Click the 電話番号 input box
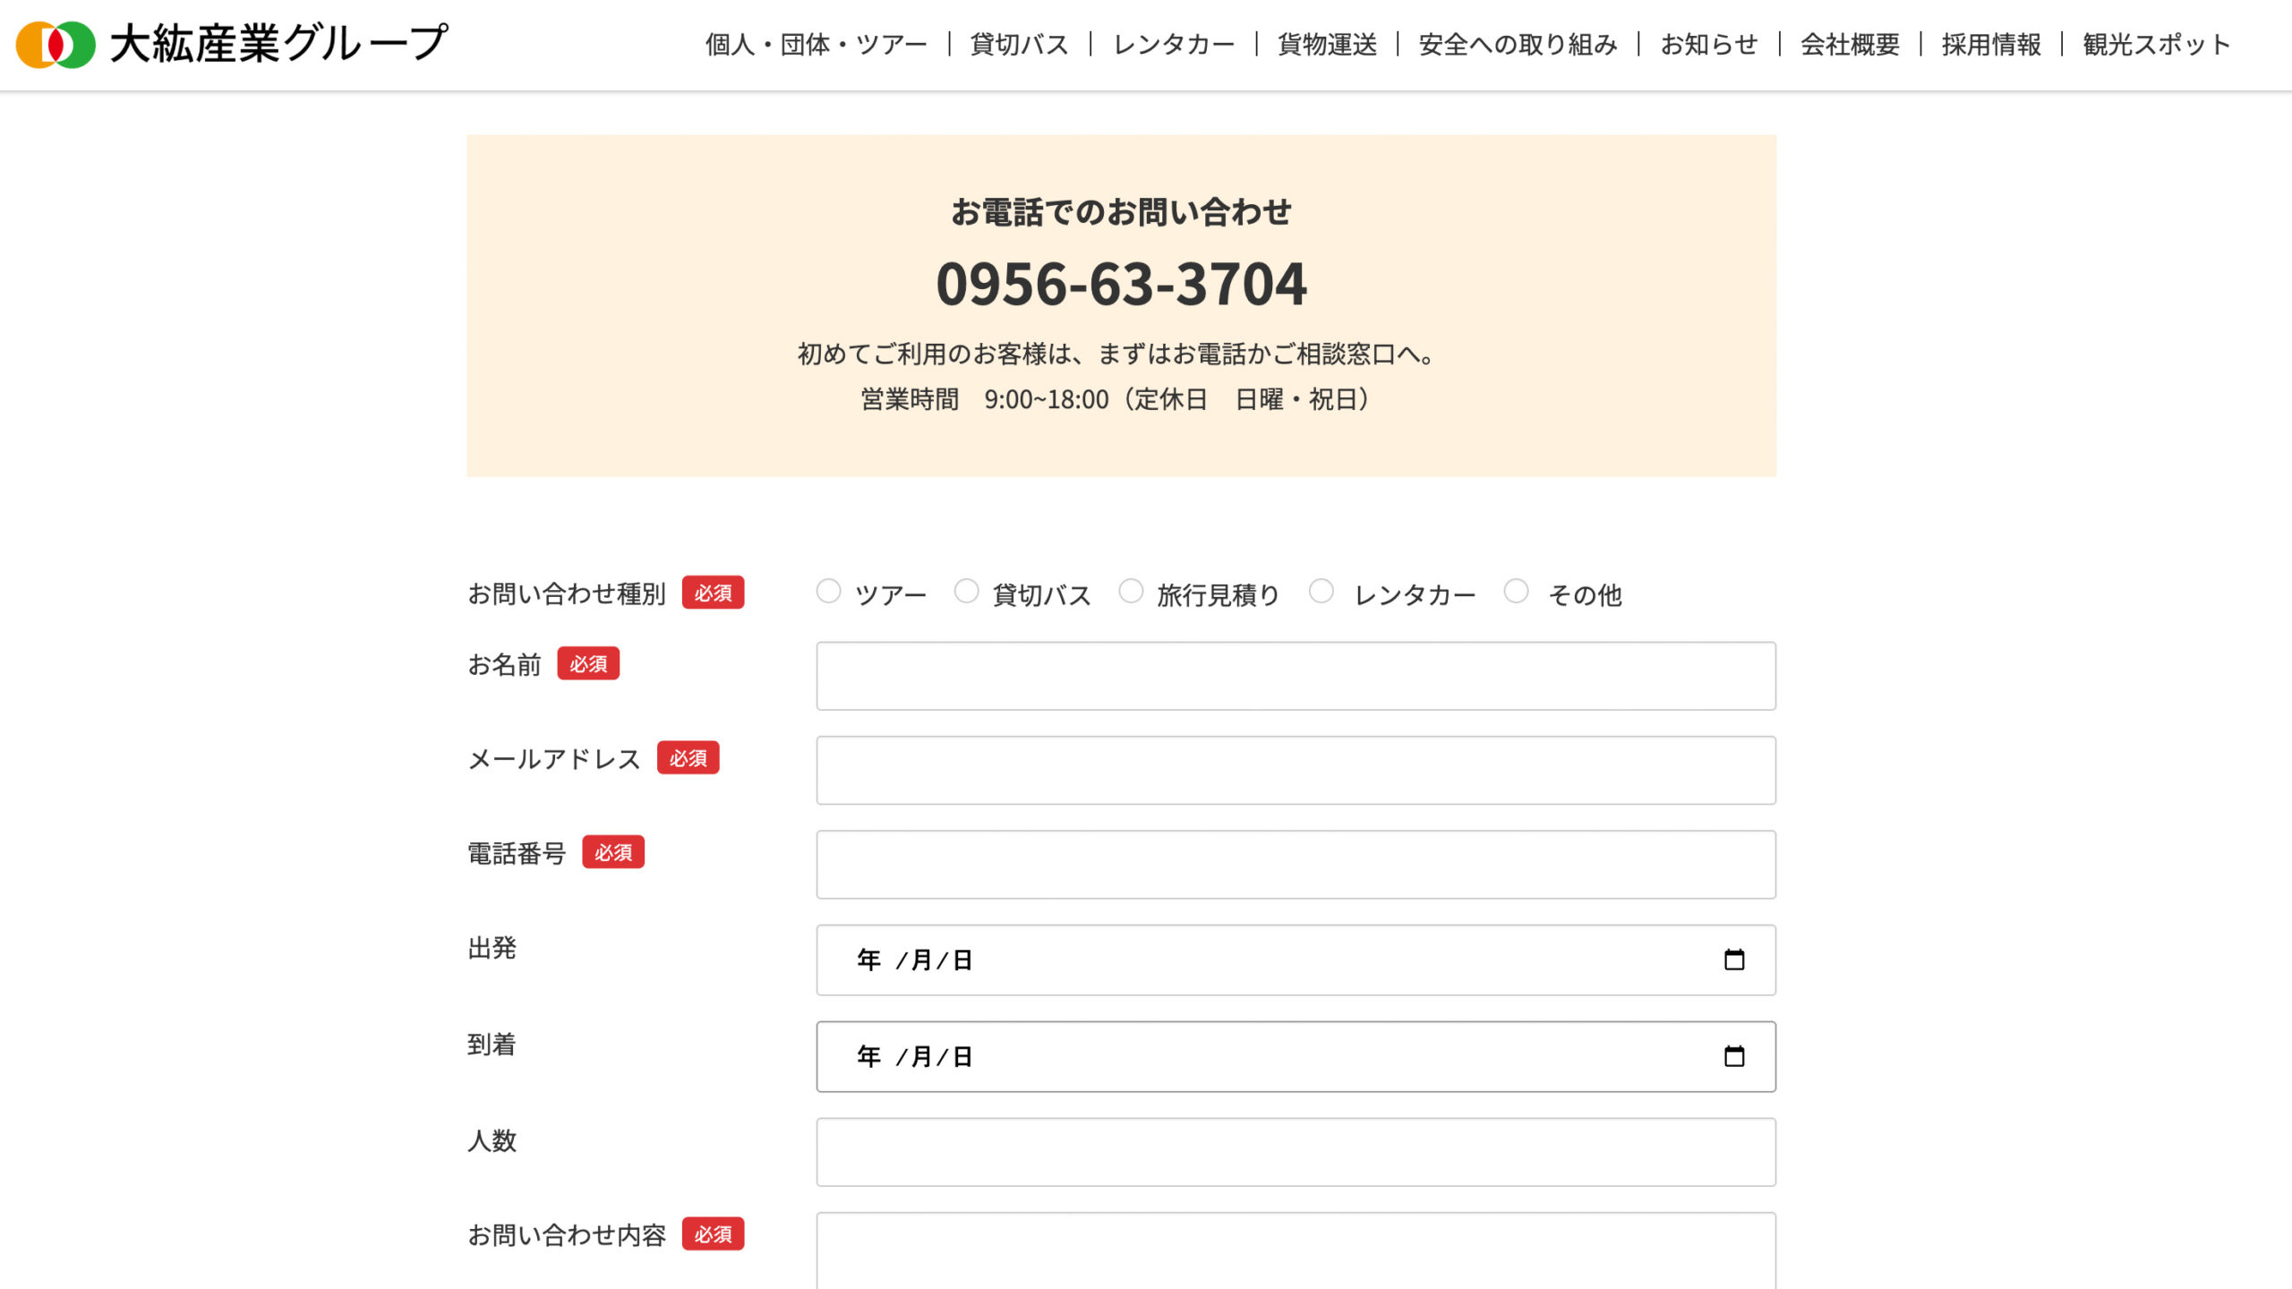Image resolution: width=2292 pixels, height=1289 pixels. [1296, 865]
